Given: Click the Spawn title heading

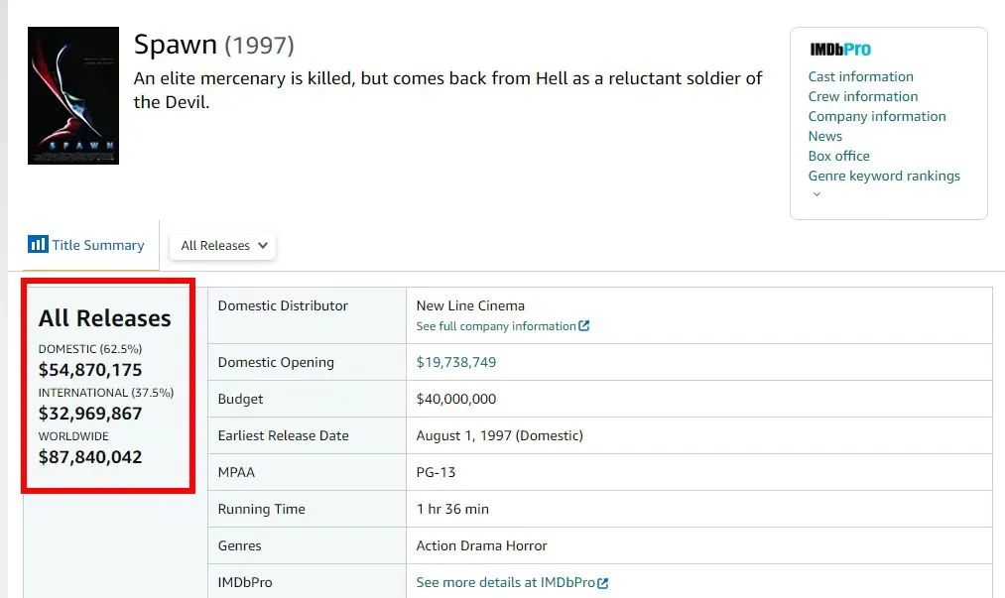Looking at the screenshot, I should coord(175,45).
